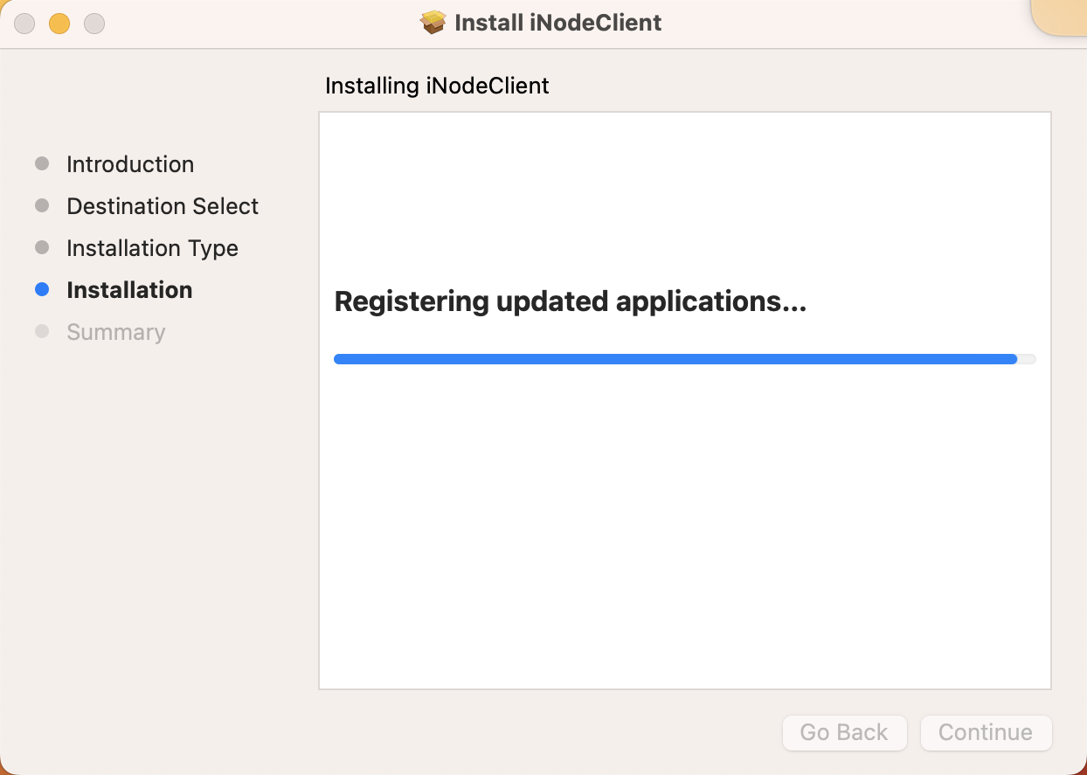The height and width of the screenshot is (775, 1087).
Task: Select the Summary step in sidebar
Action: [116, 332]
